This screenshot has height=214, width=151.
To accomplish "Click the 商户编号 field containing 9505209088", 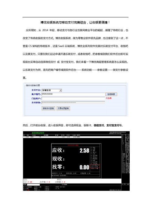I will [73, 94].
